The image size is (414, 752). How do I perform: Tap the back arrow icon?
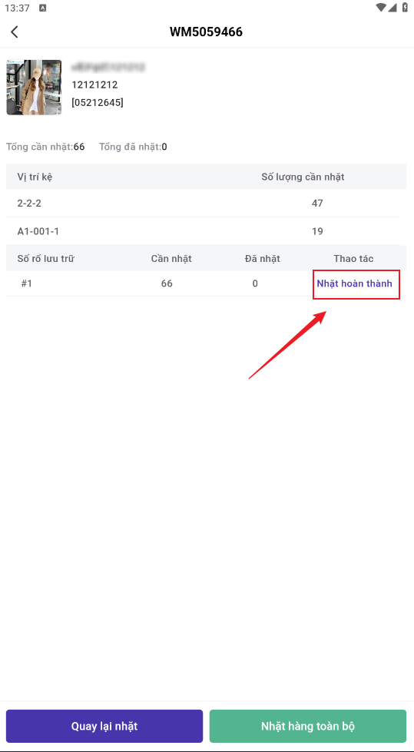[15, 32]
